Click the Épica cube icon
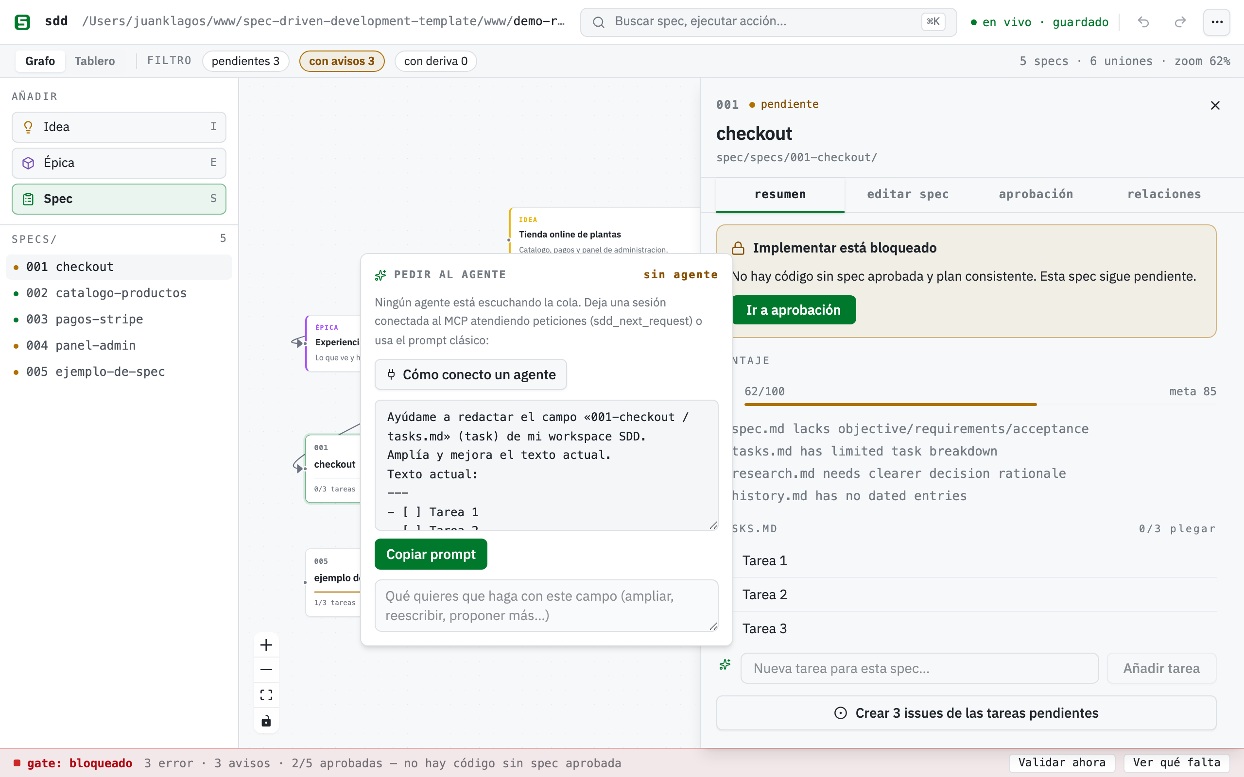Viewport: 1244px width, 777px height. [28, 163]
